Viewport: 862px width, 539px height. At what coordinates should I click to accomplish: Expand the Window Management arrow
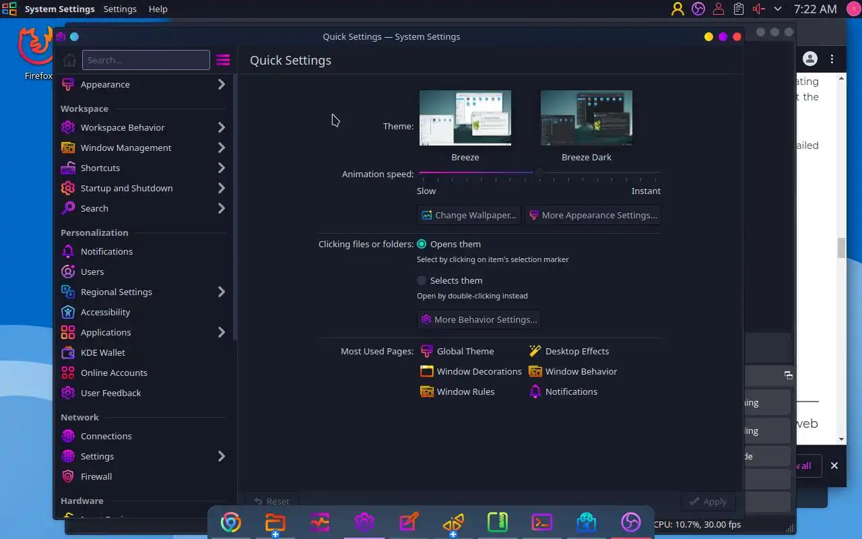pyautogui.click(x=221, y=148)
